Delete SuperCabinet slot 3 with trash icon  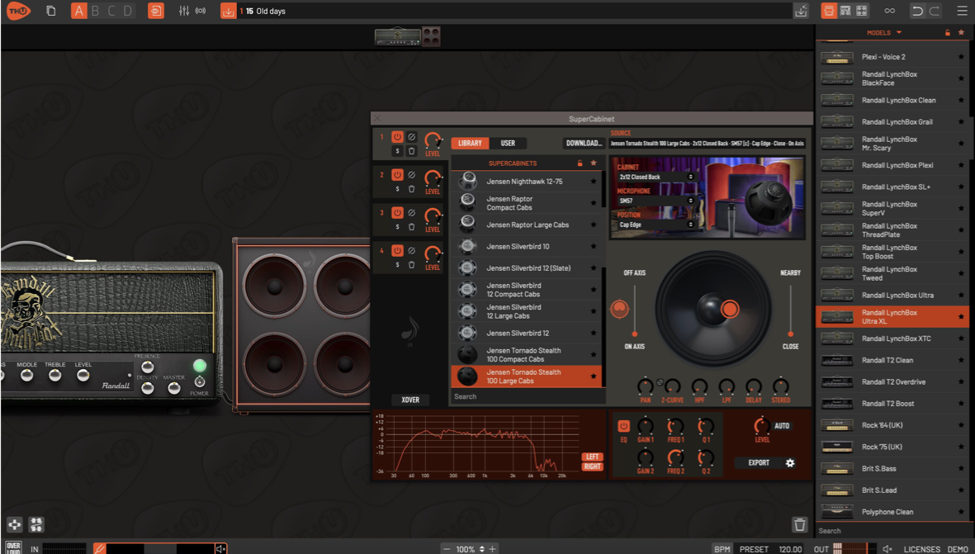[411, 227]
